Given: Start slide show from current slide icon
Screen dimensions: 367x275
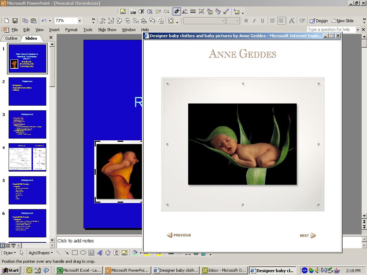Looking at the screenshot, I should pyautogui.click(x=13, y=246).
